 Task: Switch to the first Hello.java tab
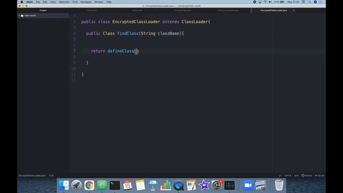[92, 10]
